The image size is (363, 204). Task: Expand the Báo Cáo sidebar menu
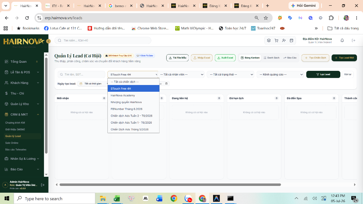(22, 169)
